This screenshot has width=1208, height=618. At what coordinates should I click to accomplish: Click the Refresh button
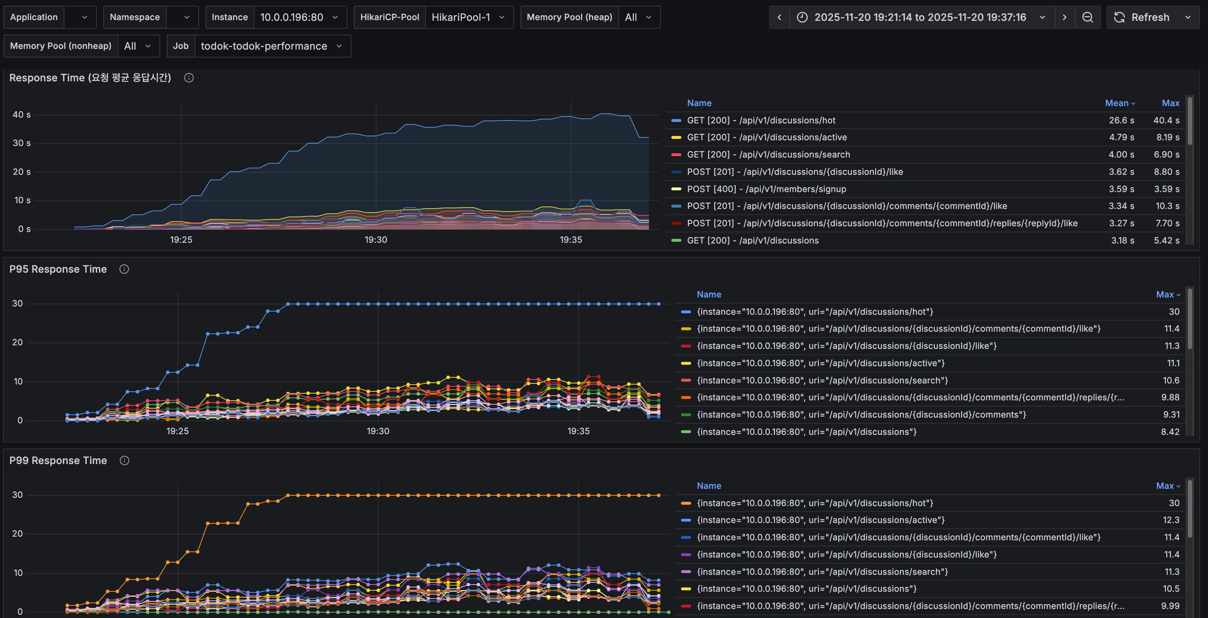tap(1150, 17)
